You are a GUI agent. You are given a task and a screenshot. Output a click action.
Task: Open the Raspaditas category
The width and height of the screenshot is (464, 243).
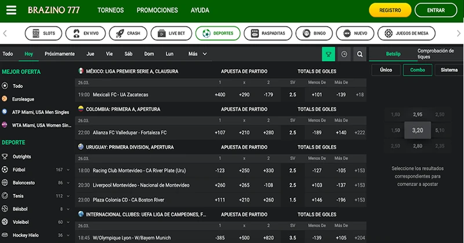tap(268, 34)
